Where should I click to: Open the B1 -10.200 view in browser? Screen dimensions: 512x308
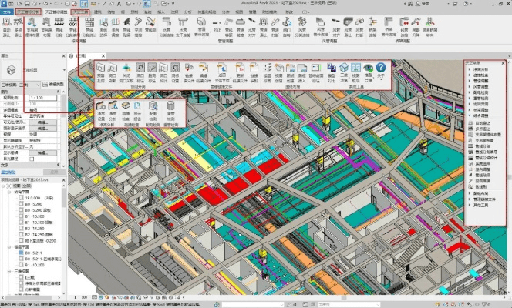[32, 217]
